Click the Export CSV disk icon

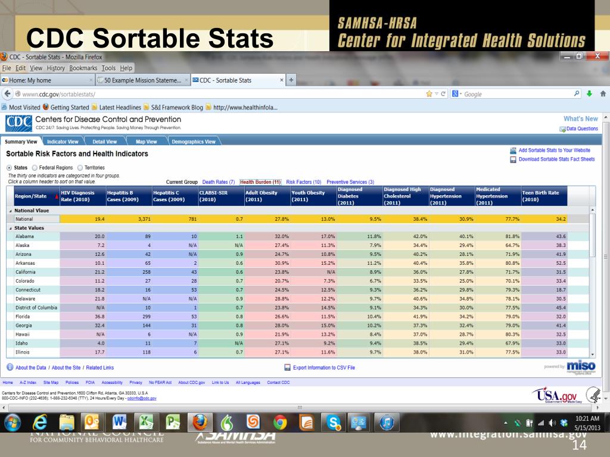click(x=288, y=367)
